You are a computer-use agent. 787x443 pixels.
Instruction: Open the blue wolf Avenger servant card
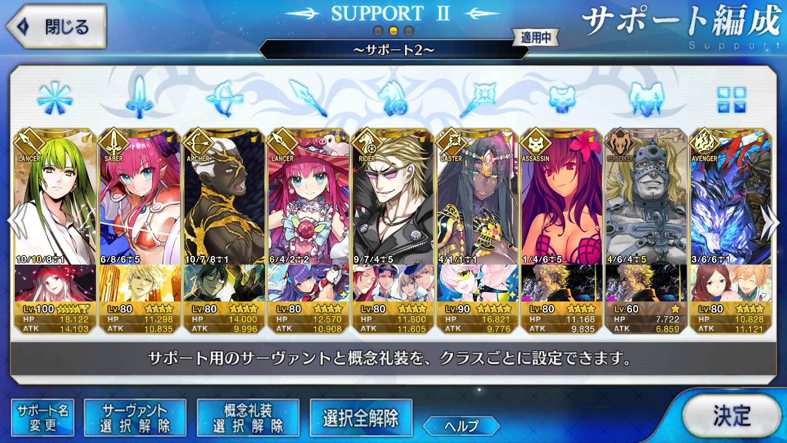(731, 231)
